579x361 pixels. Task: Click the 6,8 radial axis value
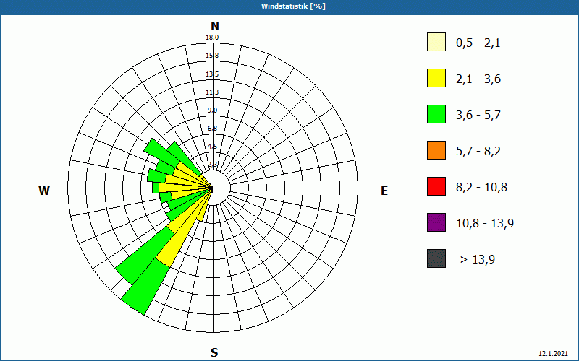[212, 129]
